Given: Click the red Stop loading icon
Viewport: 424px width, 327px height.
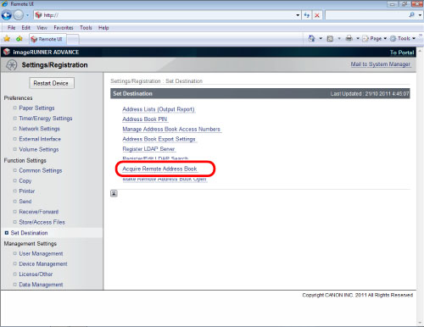Looking at the screenshot, I should pyautogui.click(x=317, y=15).
